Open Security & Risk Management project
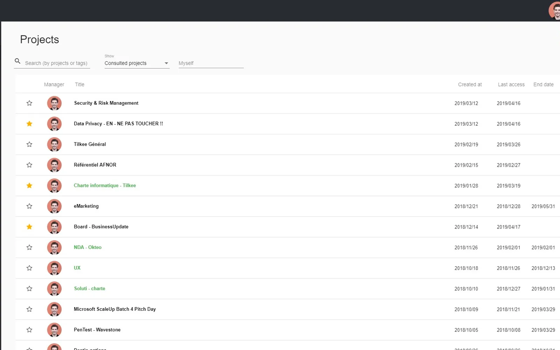 [106, 103]
